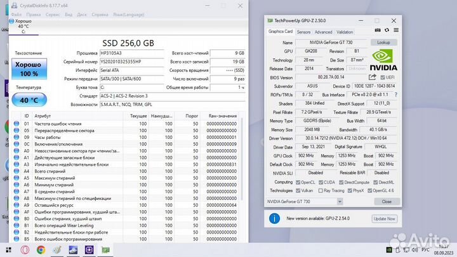This screenshot has height=257, width=457.
Task: Toggle the OpenGL 4.6 checkbox
Action: [x=369, y=190]
